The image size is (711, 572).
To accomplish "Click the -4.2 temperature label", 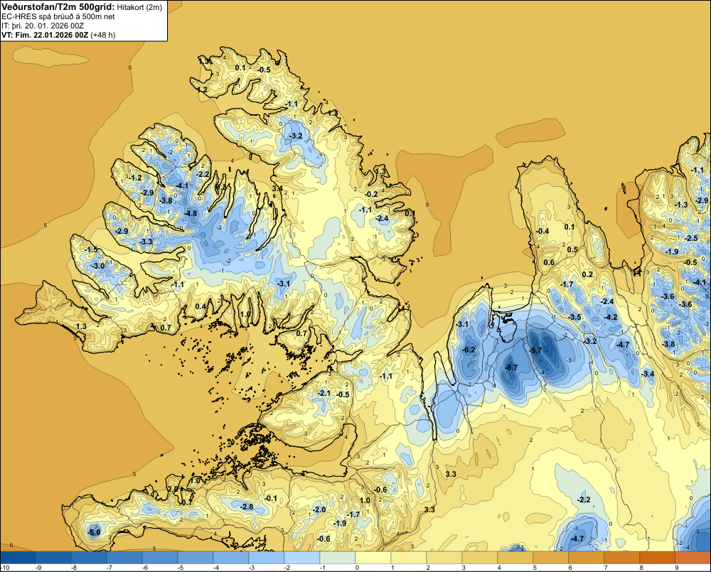I will click(611, 317).
